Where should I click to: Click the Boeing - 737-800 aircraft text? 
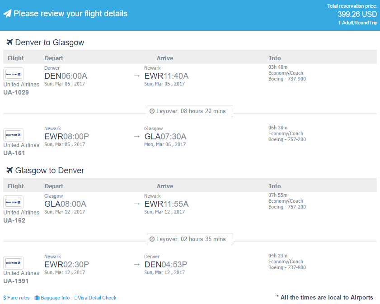click(x=287, y=267)
